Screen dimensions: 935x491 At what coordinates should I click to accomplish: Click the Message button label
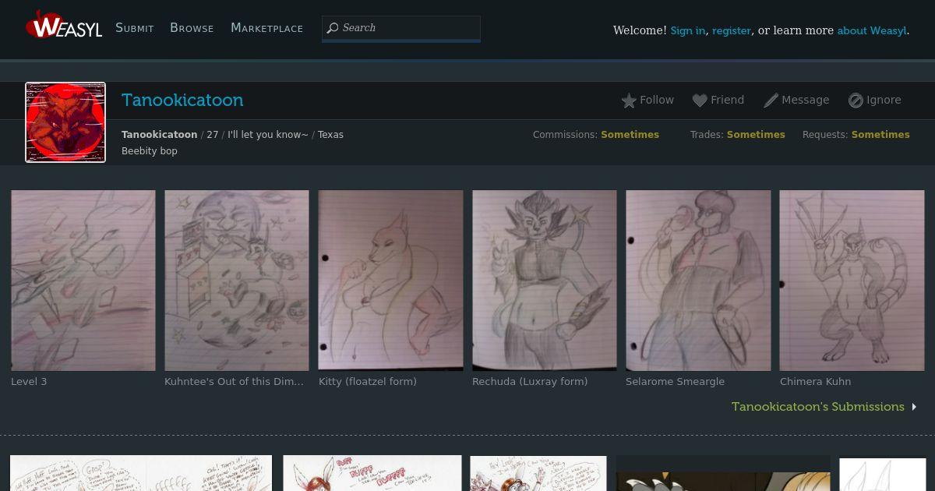805,100
